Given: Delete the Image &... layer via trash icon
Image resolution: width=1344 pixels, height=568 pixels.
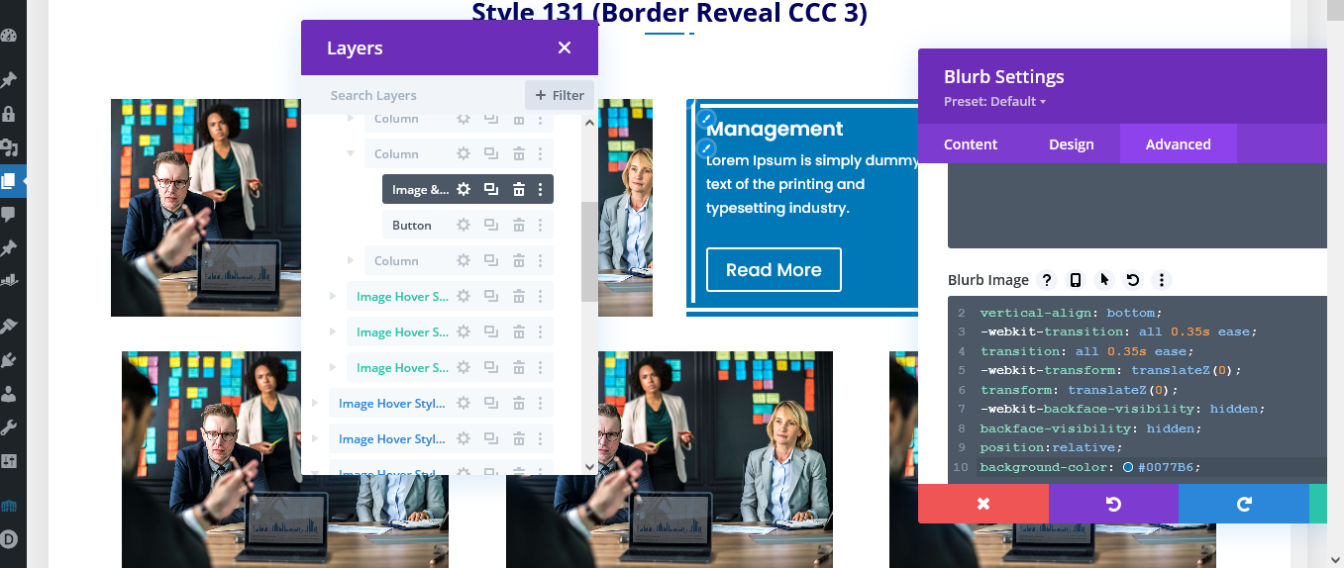Looking at the screenshot, I should (x=518, y=189).
